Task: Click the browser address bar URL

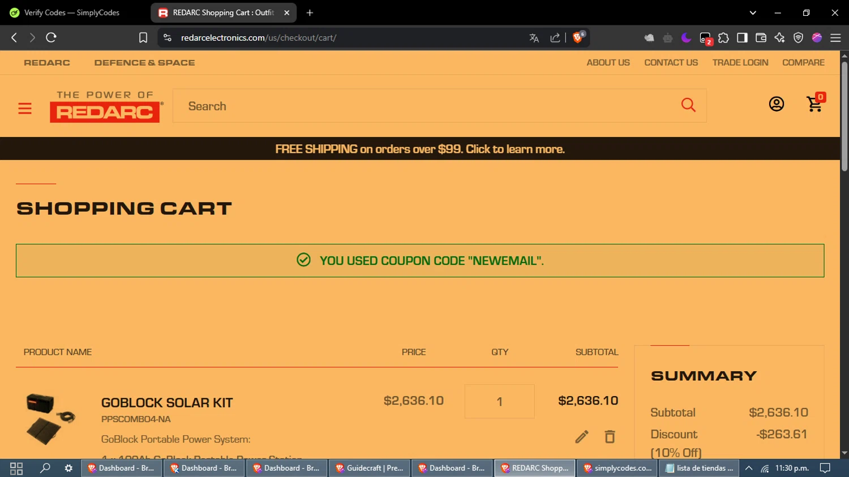Action: [x=259, y=38]
